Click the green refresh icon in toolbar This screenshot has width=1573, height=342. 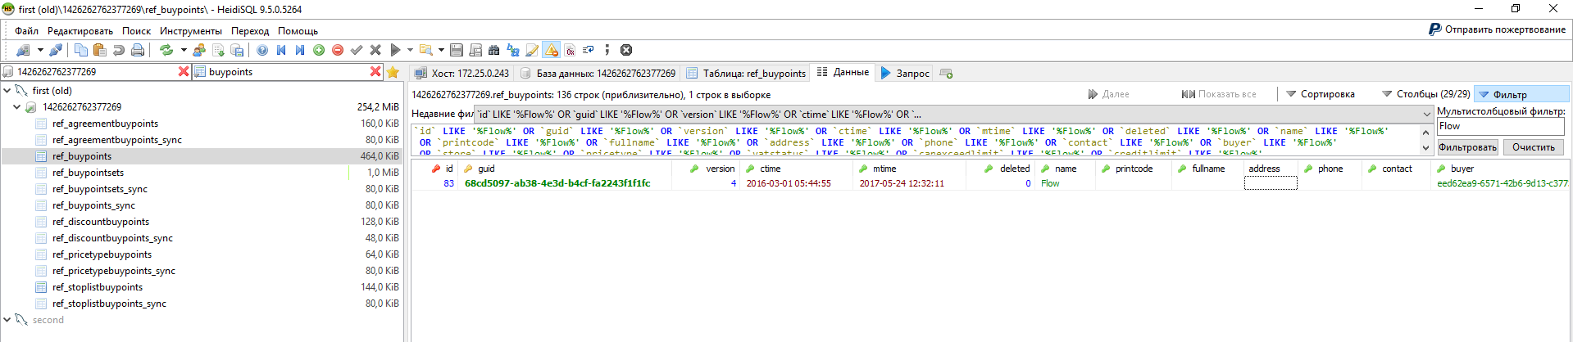[166, 50]
